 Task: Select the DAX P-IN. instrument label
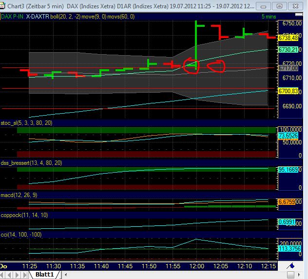(x=13, y=17)
